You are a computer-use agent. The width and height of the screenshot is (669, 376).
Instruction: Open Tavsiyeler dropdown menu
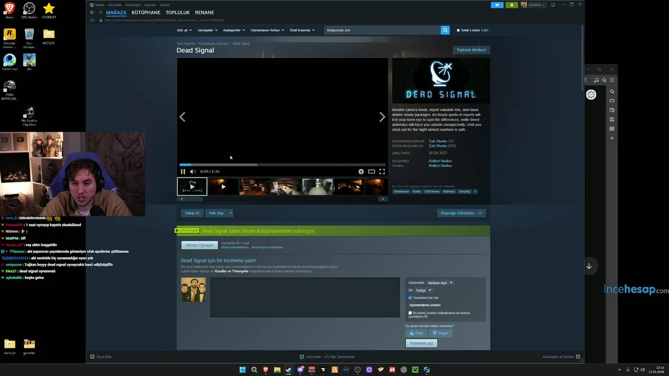207,30
